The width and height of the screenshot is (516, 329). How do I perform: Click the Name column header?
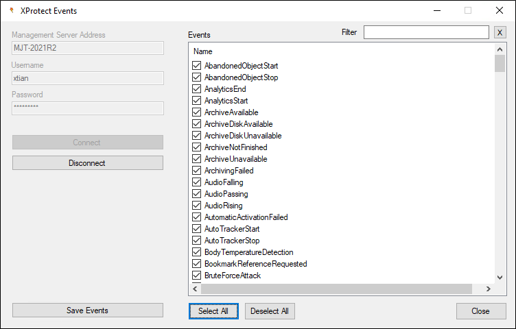pyautogui.click(x=202, y=51)
